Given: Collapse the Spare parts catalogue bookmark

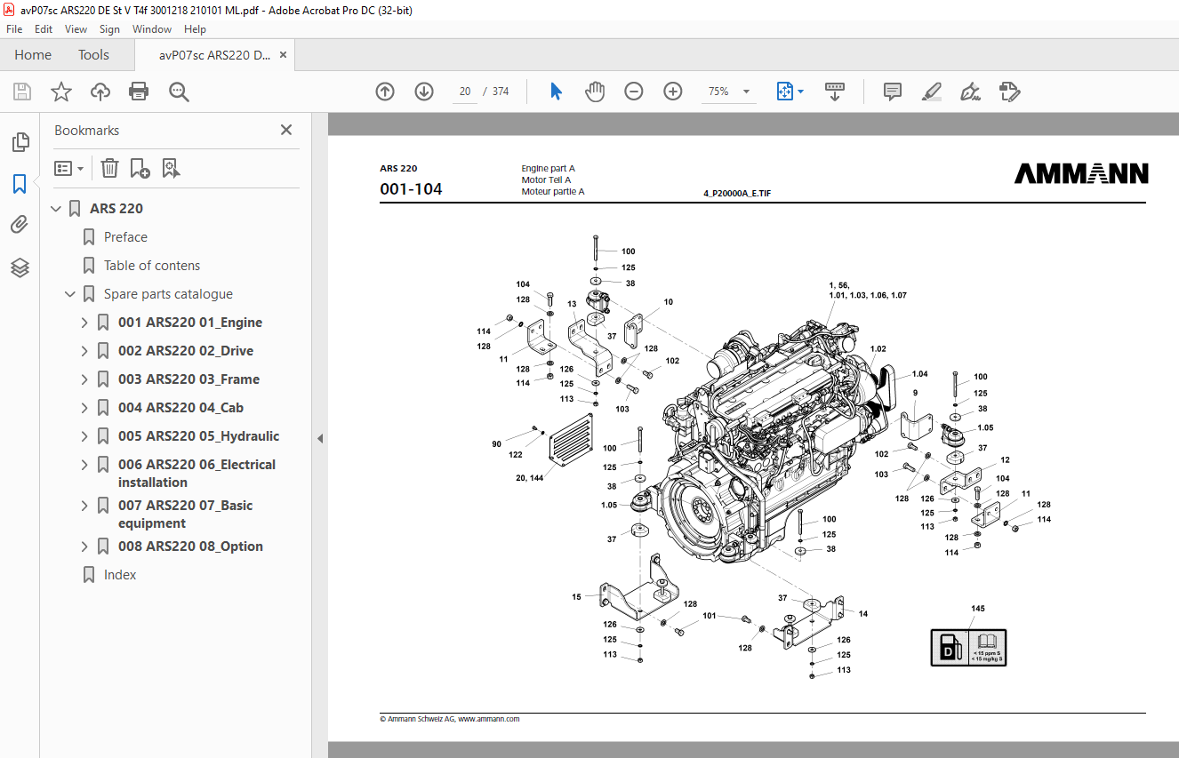Looking at the screenshot, I should [71, 294].
